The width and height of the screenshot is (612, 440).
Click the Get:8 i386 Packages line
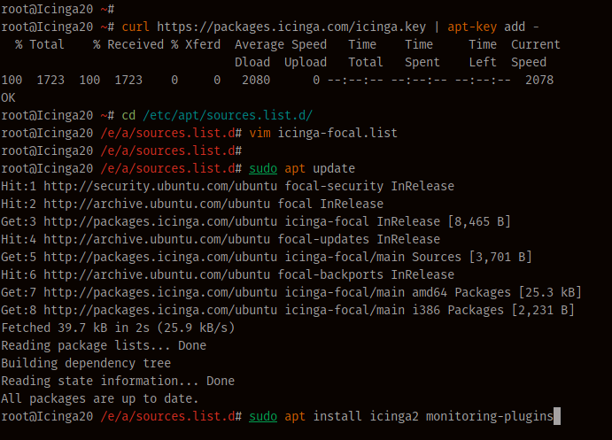pyautogui.click(x=288, y=310)
